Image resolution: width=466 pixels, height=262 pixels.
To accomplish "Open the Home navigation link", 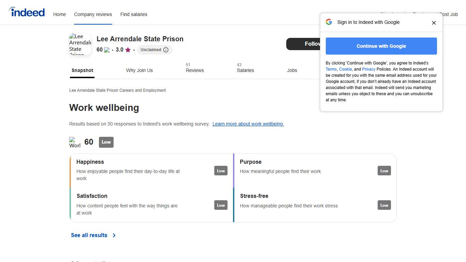I will [x=59, y=14].
